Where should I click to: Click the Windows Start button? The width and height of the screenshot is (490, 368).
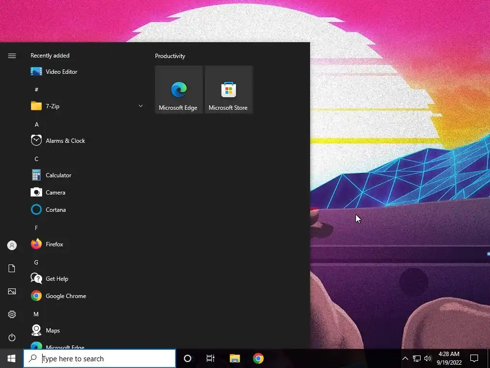pyautogui.click(x=11, y=358)
